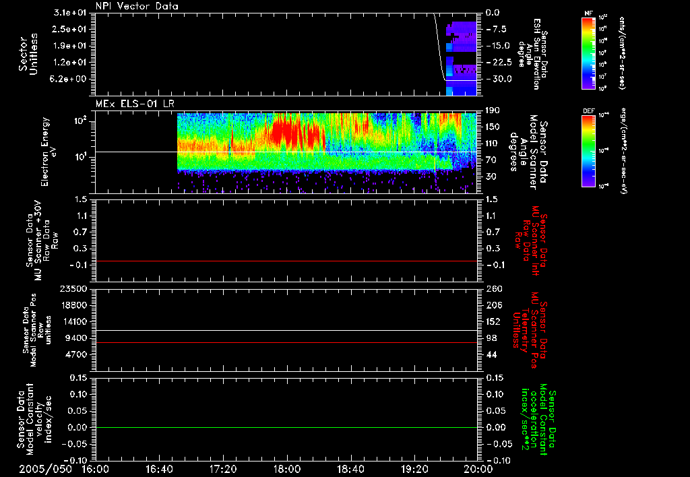This screenshot has height=477, width=690.
Task: Click the '-22.5' sun elevation tick
Action: click(499, 63)
